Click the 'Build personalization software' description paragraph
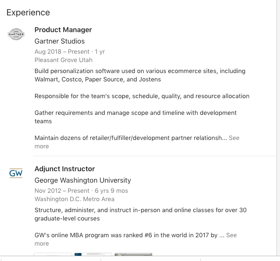Screen dimensions: 280x261 [x=140, y=75]
